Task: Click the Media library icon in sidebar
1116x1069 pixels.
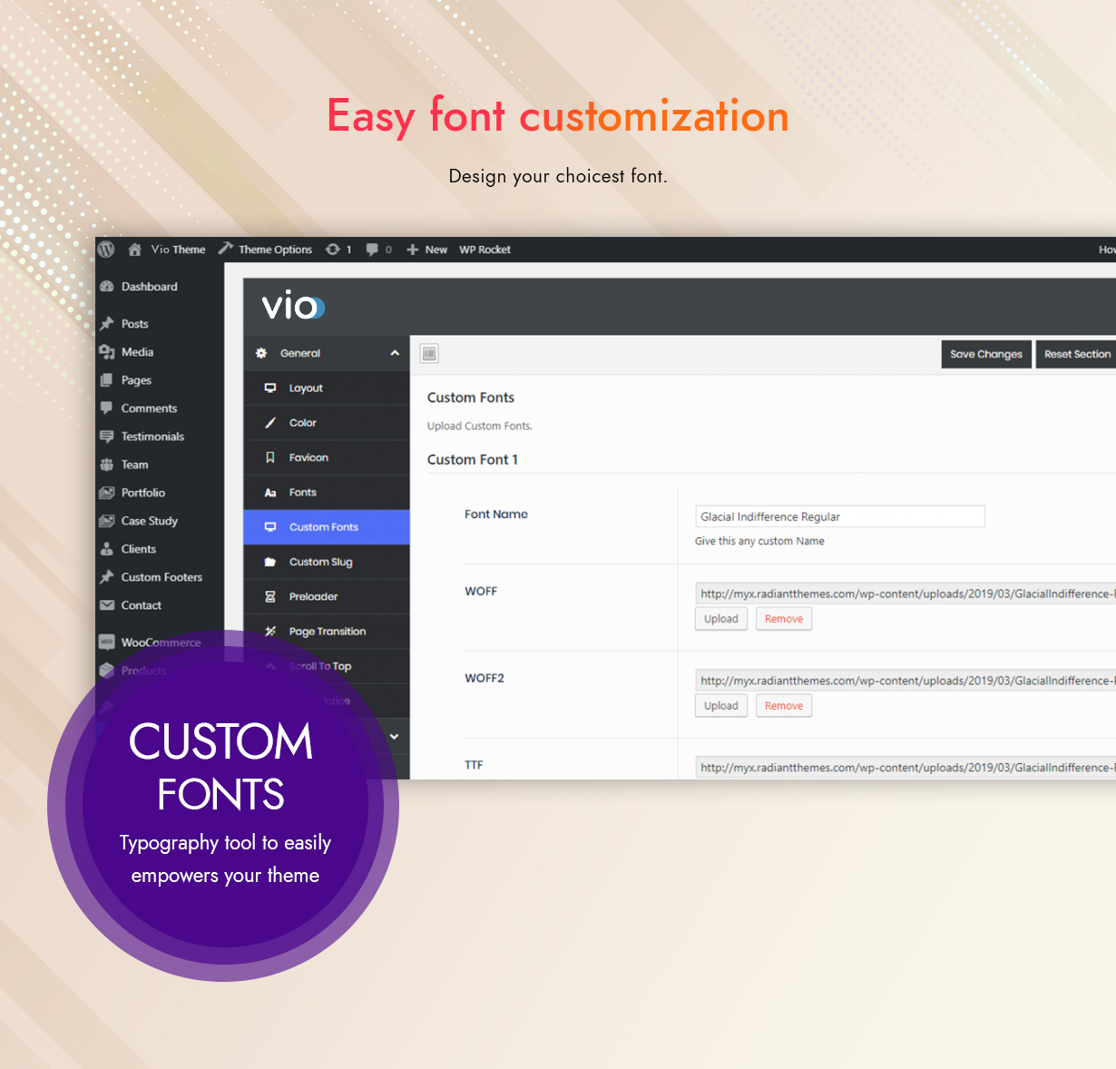Action: coord(107,352)
